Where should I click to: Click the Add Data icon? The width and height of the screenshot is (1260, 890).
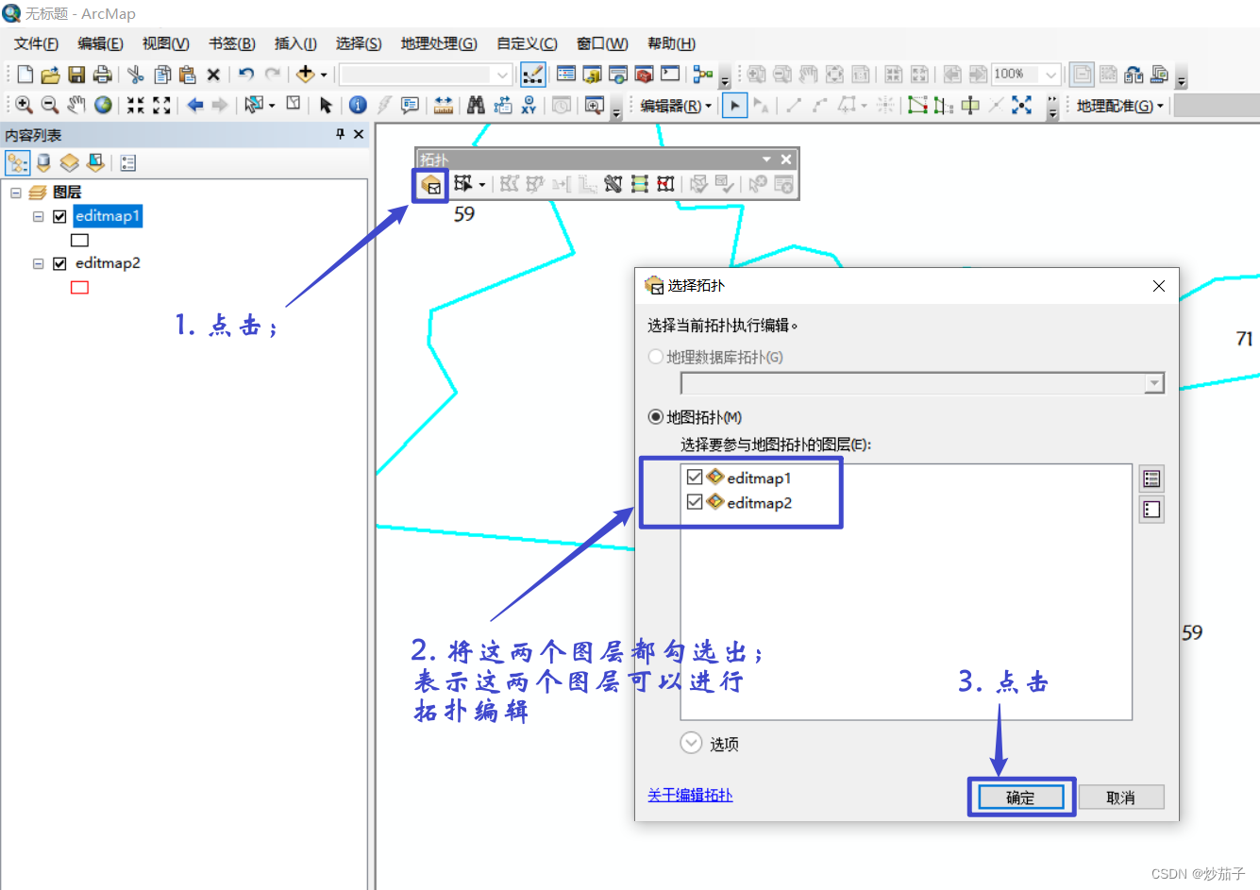(x=305, y=75)
